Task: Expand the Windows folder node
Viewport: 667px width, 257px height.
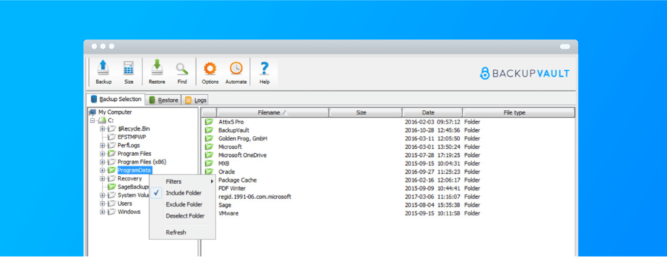Action: [102, 211]
